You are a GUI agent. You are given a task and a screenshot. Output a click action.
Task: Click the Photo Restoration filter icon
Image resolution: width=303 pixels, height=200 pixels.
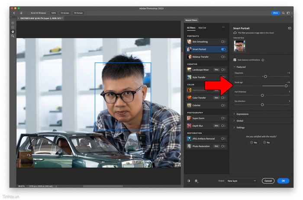(x=189, y=146)
